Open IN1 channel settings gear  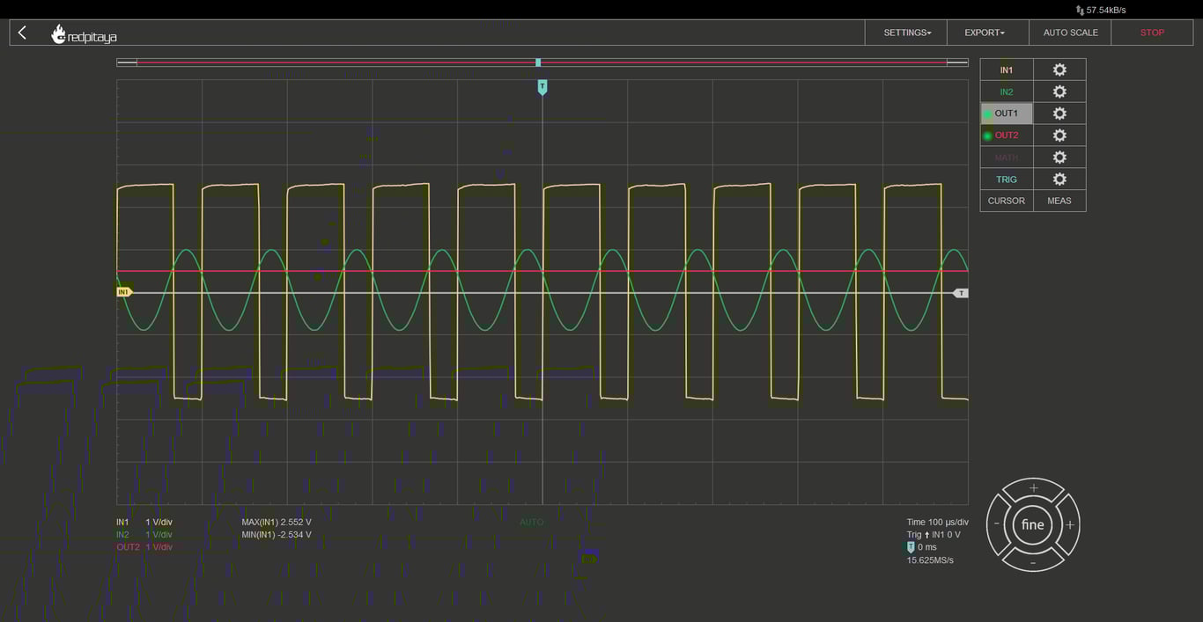point(1059,70)
